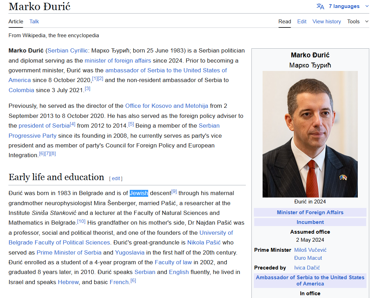Click the Incumbent link in infobox
The height and width of the screenshot is (298, 378).
[310, 222]
